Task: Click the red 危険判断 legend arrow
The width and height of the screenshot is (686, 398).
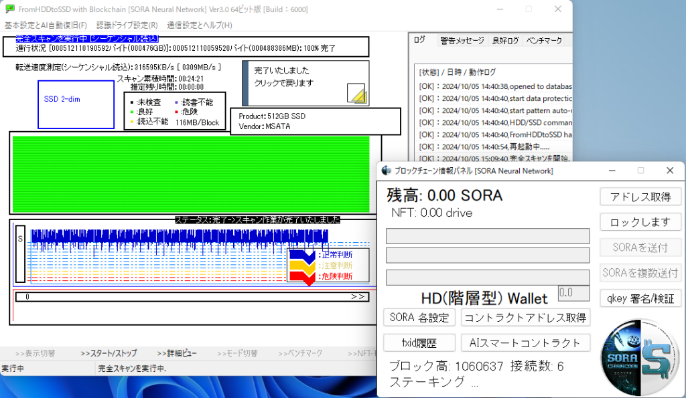Action: [x=303, y=278]
